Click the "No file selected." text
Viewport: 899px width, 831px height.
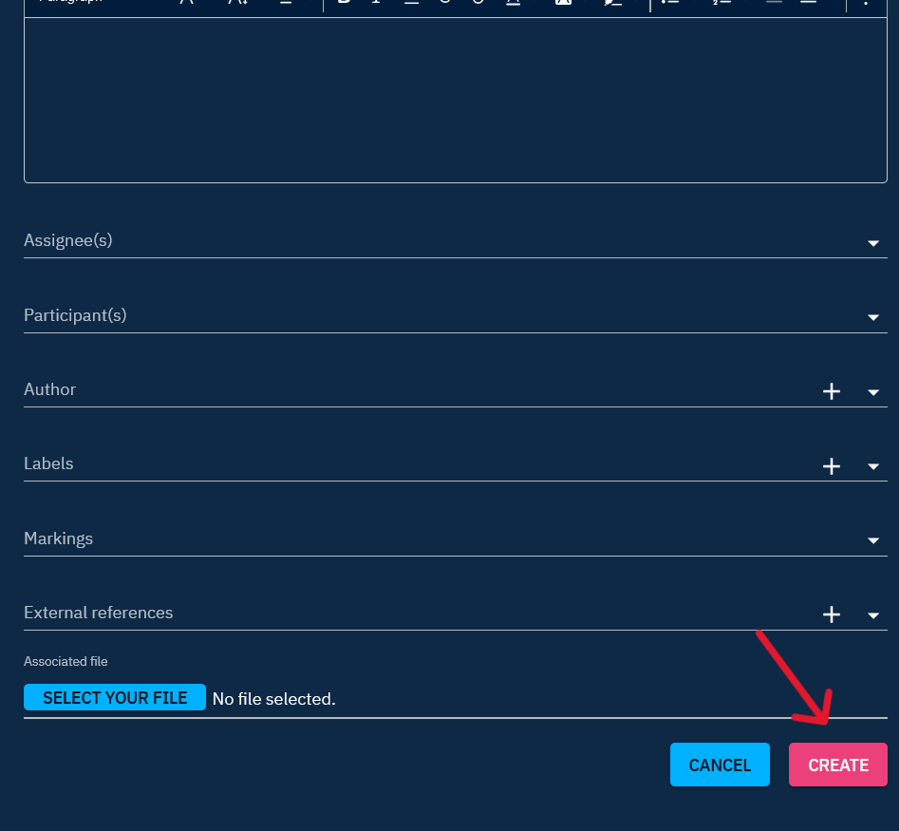[x=274, y=699]
